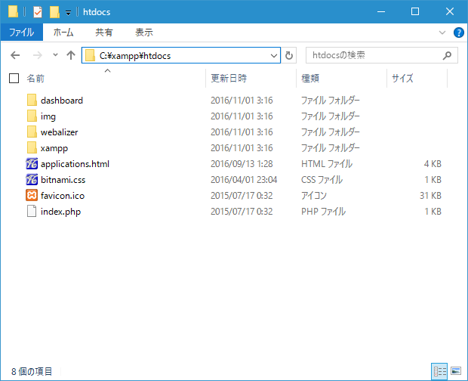
Task: Click the htdocsの検索 search box
Action: coord(381,55)
